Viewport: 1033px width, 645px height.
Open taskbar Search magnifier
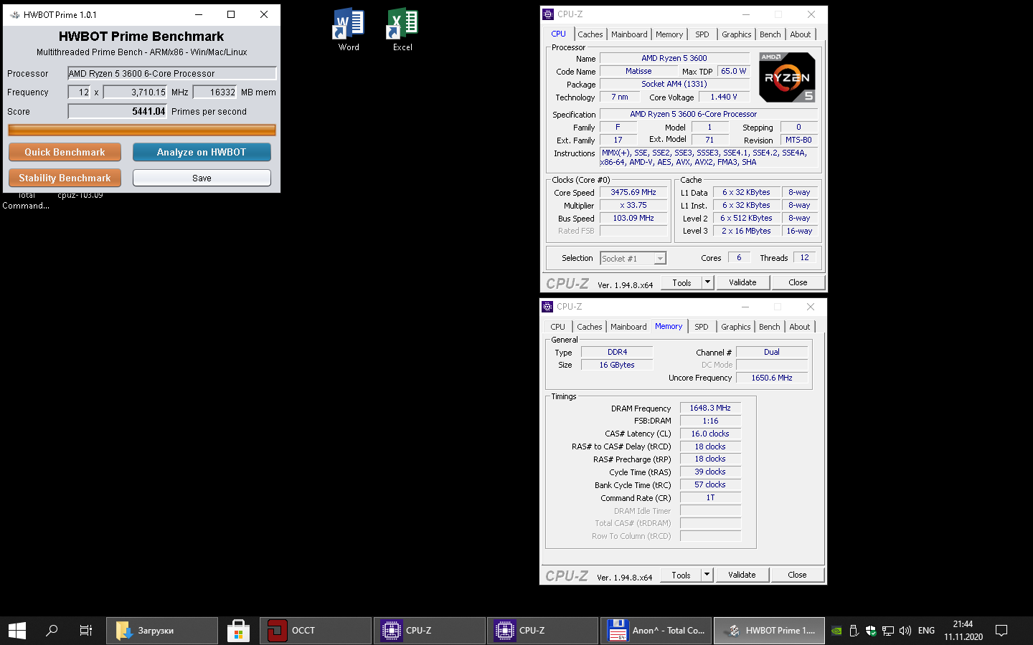[52, 631]
